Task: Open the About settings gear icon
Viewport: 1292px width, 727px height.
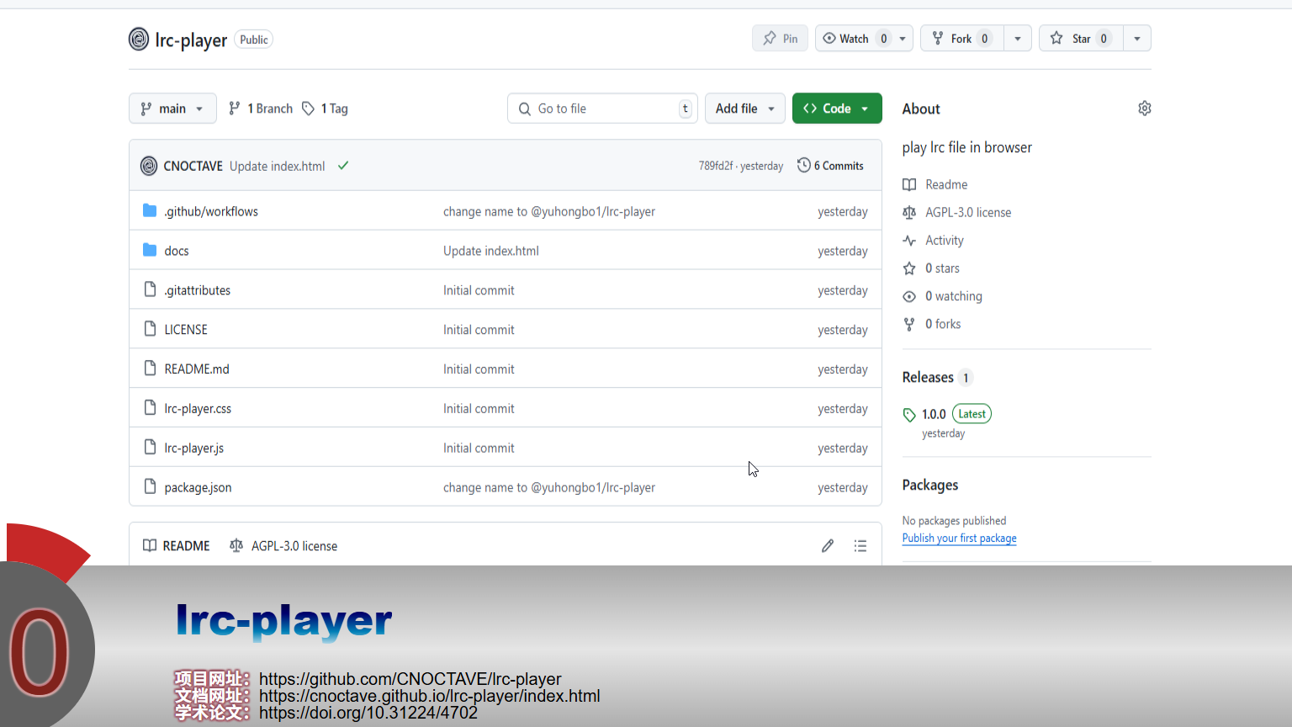Action: coord(1144,109)
